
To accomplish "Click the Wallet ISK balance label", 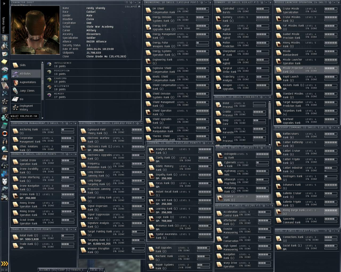I will coord(24,116).
